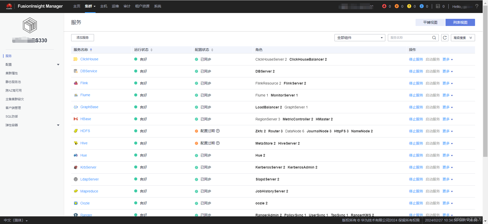Screen dimensions: 488x224
Task: Click the Mapreduce service icon
Action: pos(75,191)
